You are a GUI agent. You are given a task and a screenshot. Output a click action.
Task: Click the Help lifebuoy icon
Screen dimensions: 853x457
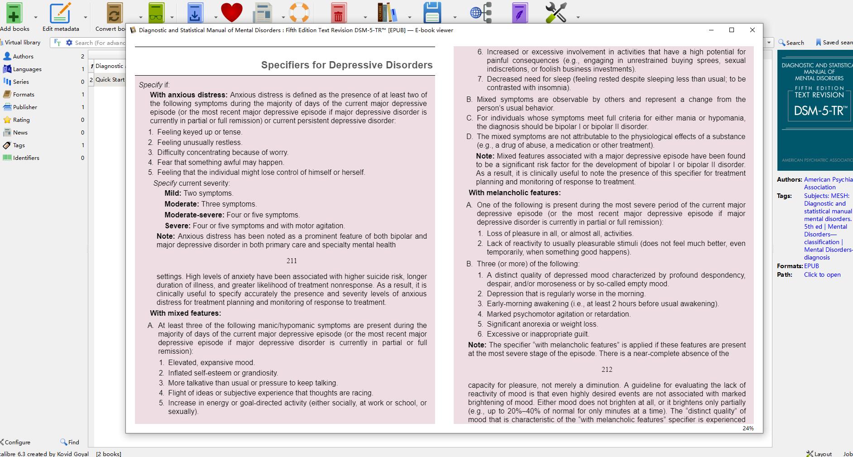[299, 13]
